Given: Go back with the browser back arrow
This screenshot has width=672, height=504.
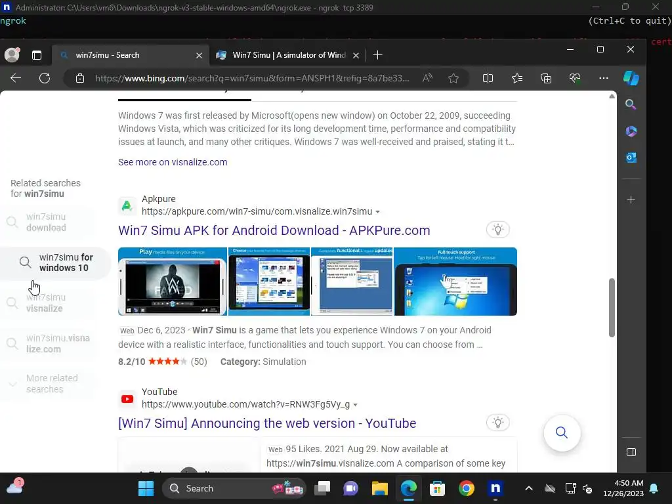Looking at the screenshot, I should (x=16, y=78).
